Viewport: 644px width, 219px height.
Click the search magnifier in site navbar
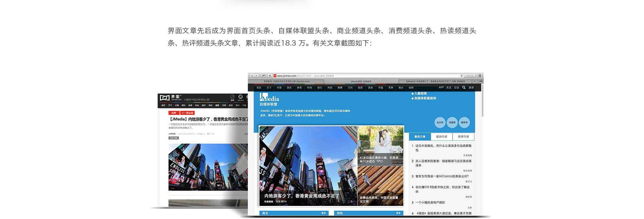(464, 88)
